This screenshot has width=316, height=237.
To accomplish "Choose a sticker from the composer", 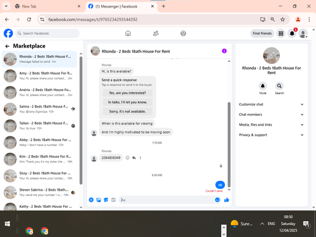I will tap(106, 200).
